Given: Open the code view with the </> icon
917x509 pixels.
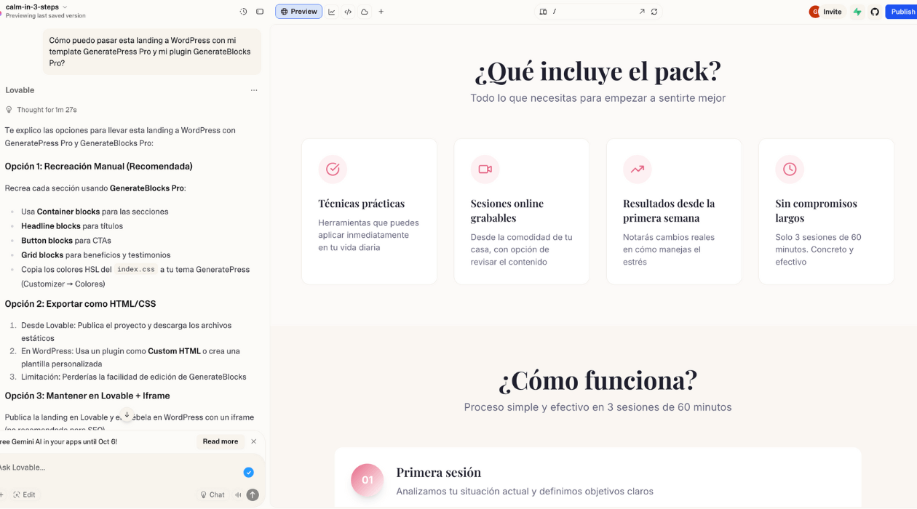Looking at the screenshot, I should point(349,11).
